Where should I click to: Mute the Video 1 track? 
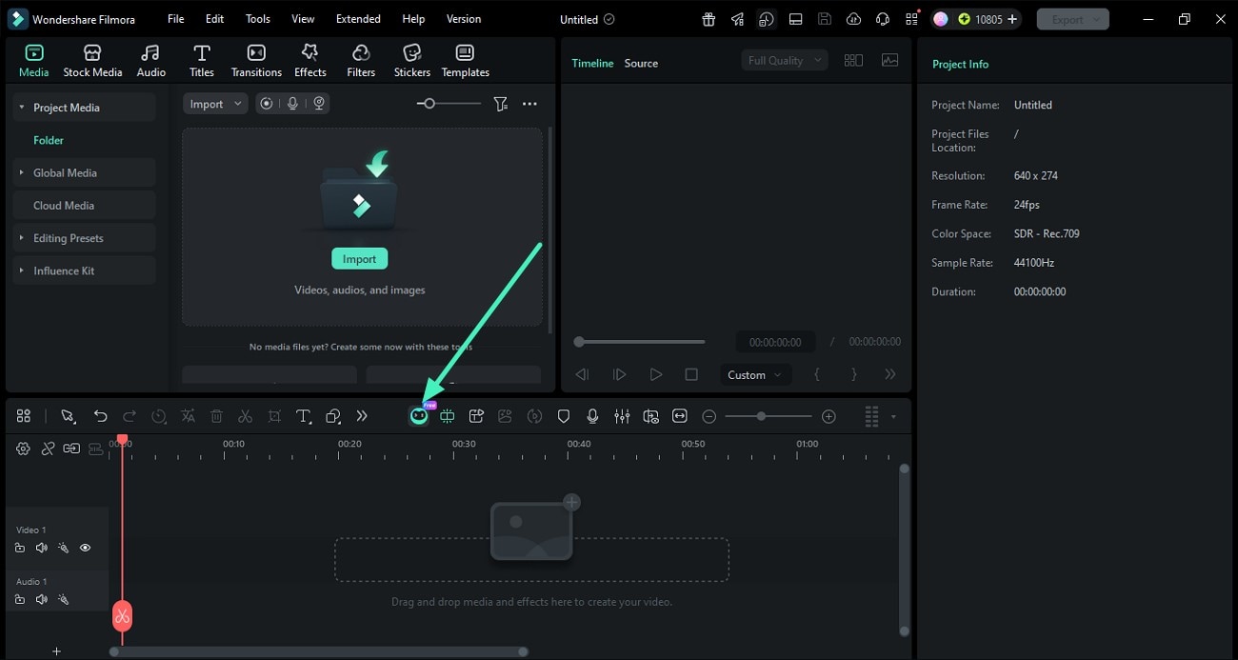coord(41,548)
